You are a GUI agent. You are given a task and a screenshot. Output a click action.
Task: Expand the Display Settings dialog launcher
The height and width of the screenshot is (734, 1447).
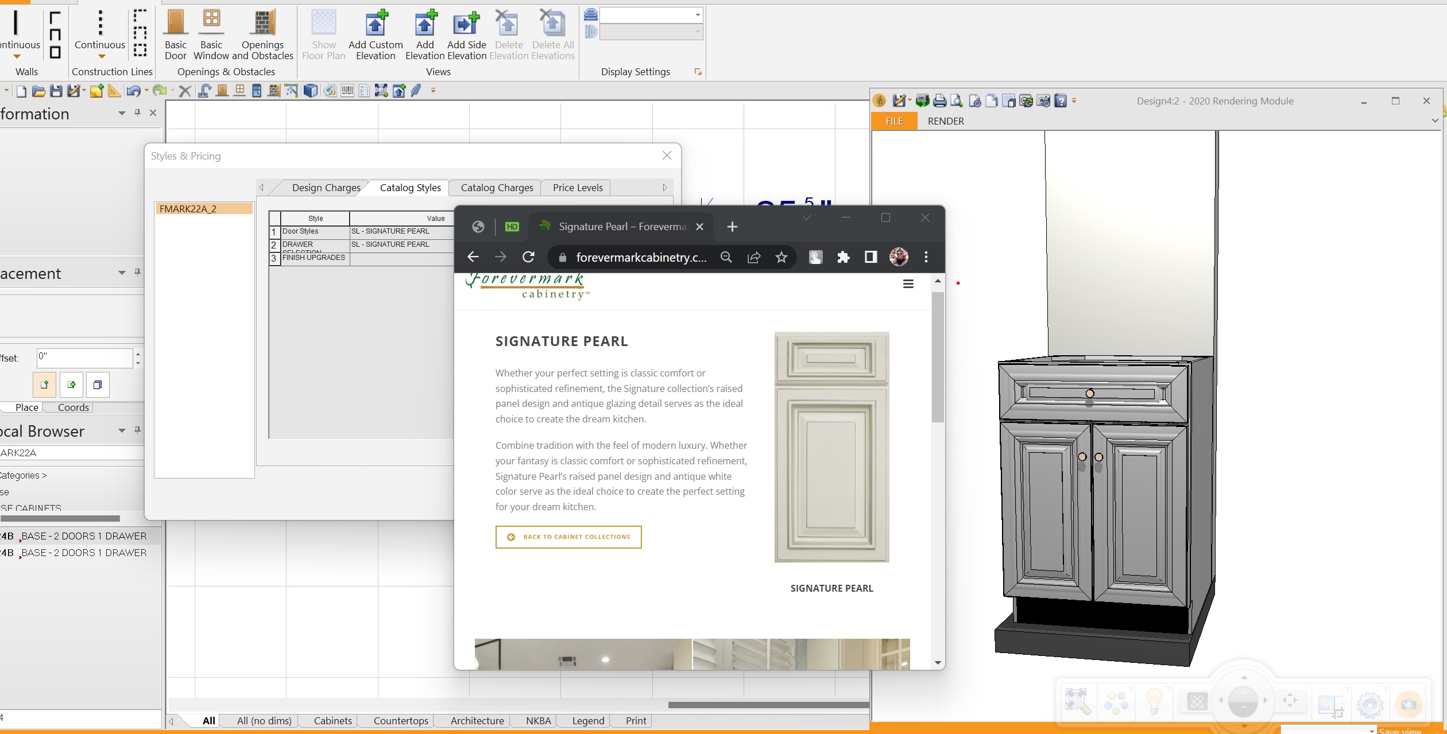point(698,72)
